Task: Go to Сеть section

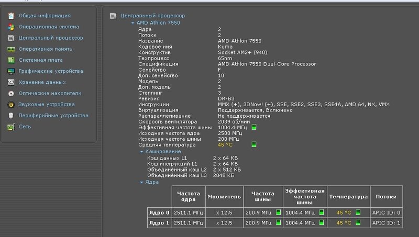Action: click(x=25, y=127)
